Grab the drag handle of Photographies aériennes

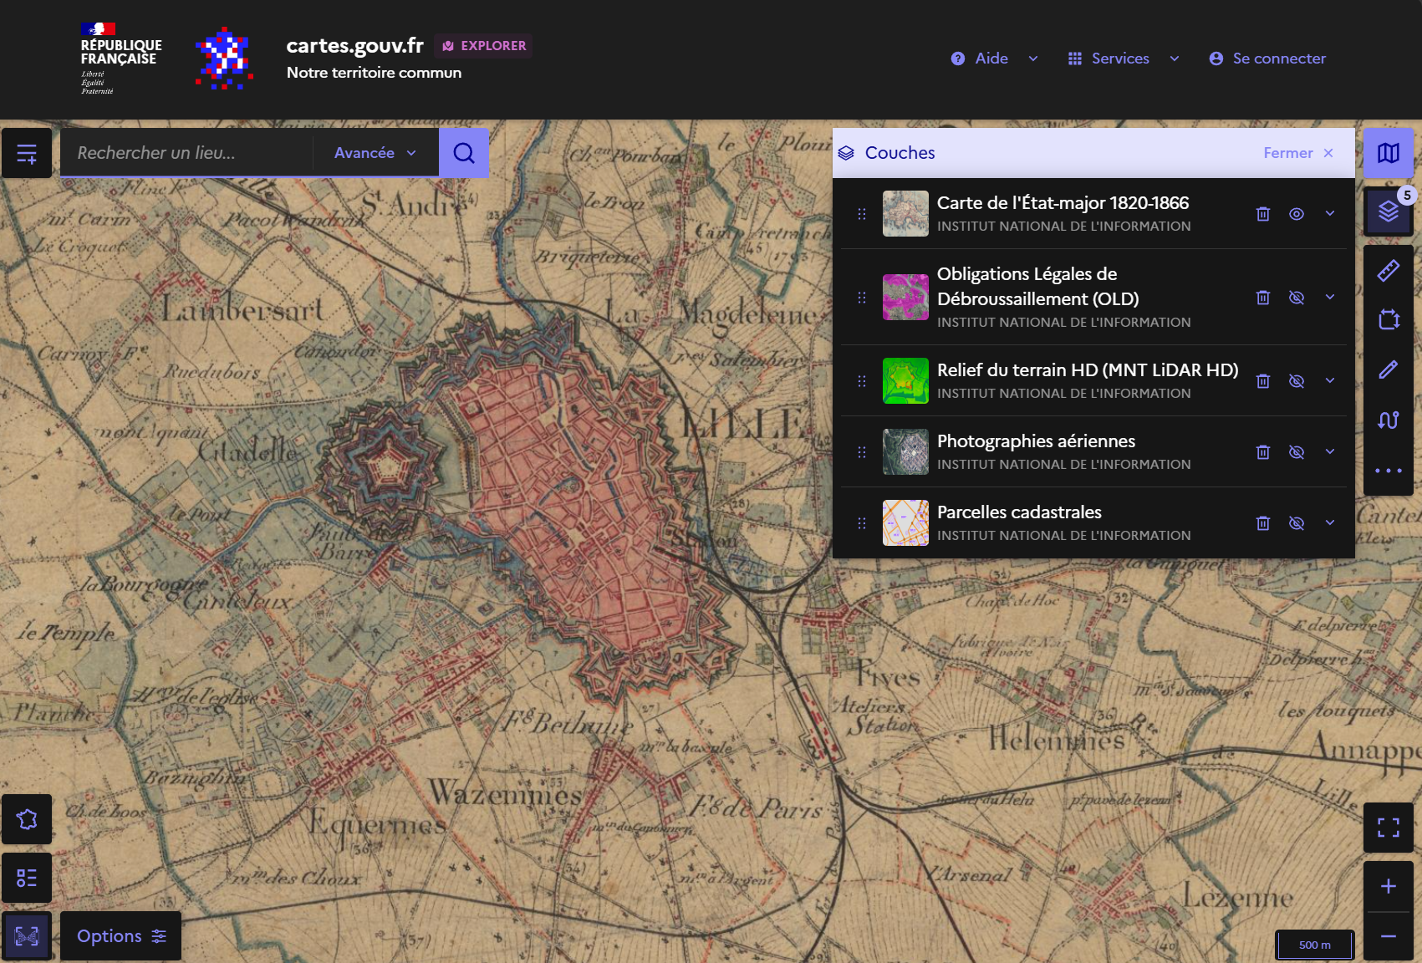click(x=862, y=452)
